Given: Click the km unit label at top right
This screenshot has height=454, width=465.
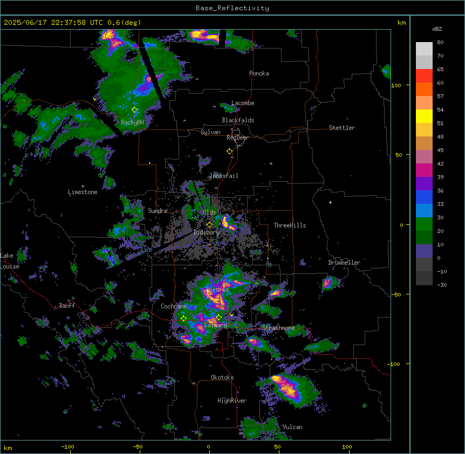Looking at the screenshot, I should pos(401,23).
